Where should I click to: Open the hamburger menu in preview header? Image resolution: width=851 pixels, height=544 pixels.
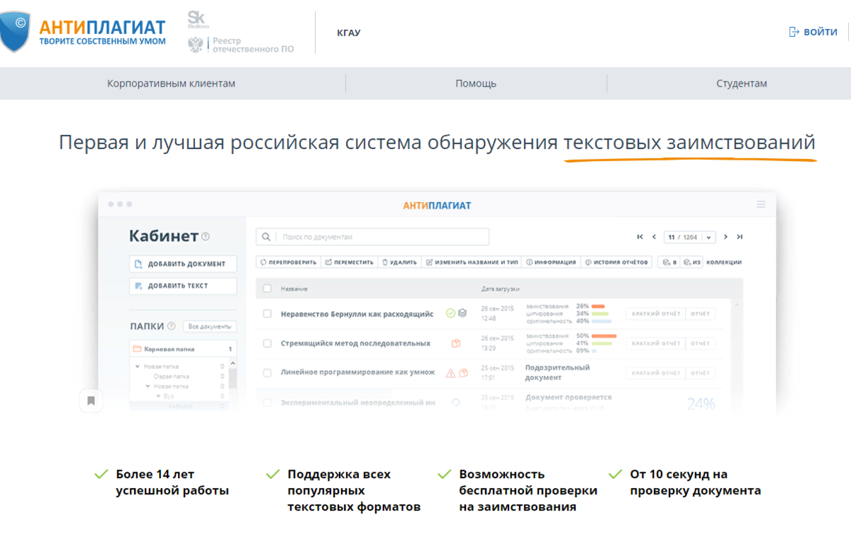[x=761, y=204]
